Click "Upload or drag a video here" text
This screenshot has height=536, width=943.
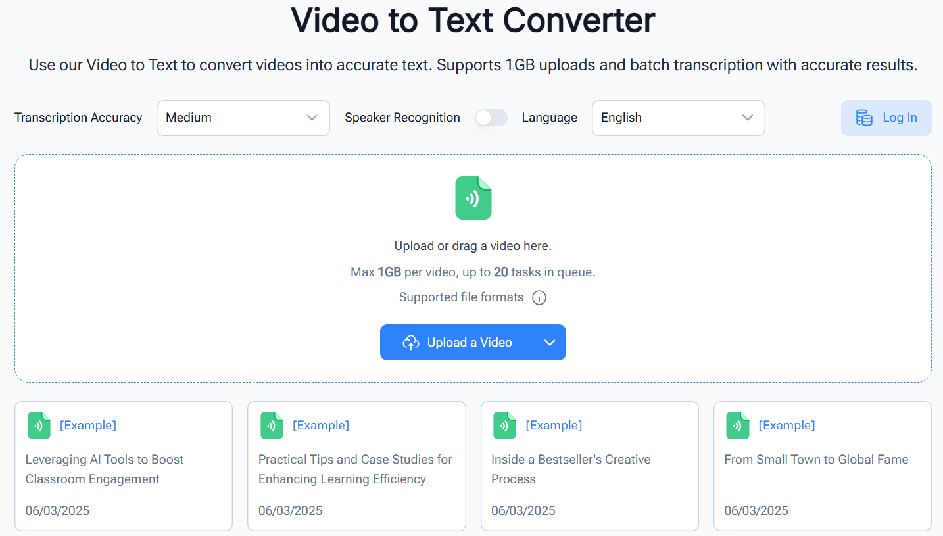pyautogui.click(x=473, y=246)
